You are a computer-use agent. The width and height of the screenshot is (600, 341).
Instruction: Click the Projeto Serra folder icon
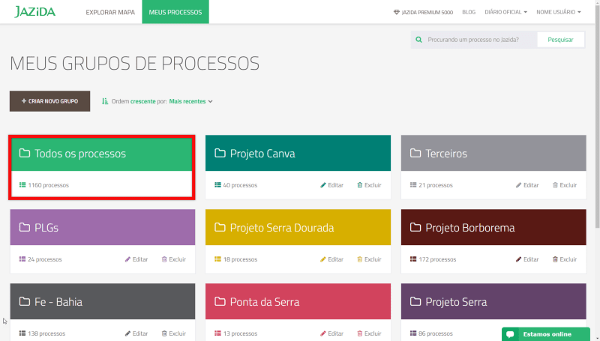pyautogui.click(x=415, y=301)
